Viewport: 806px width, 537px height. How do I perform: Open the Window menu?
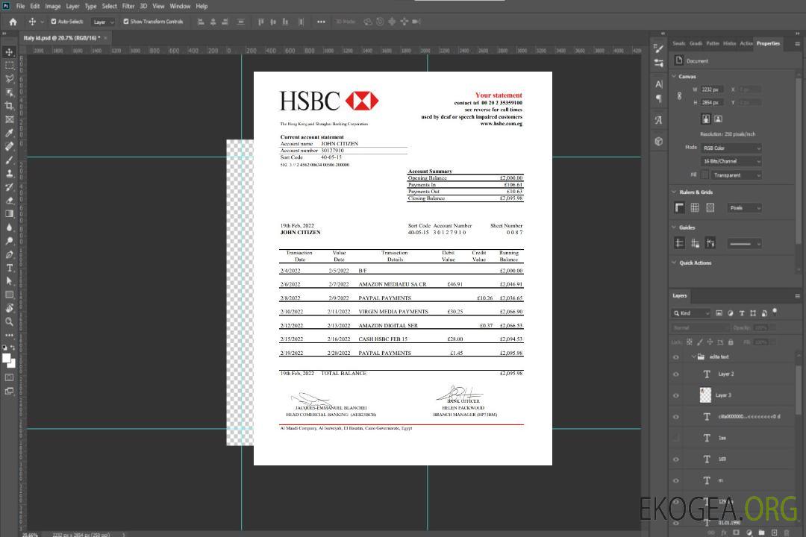[x=180, y=6]
